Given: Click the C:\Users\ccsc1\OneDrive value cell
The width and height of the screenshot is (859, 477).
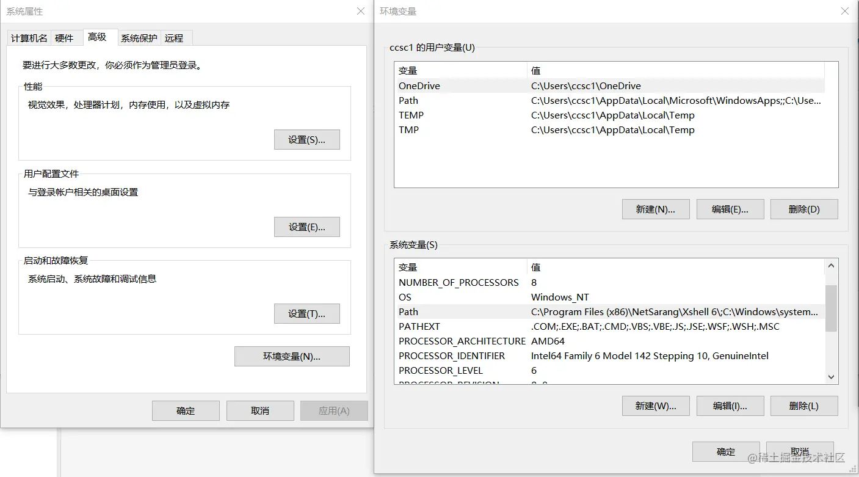Looking at the screenshot, I should pos(586,86).
